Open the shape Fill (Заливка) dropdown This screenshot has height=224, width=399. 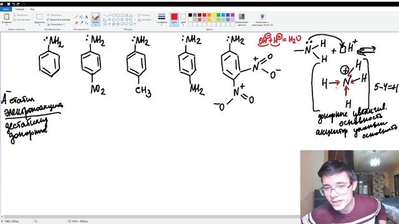[145, 19]
